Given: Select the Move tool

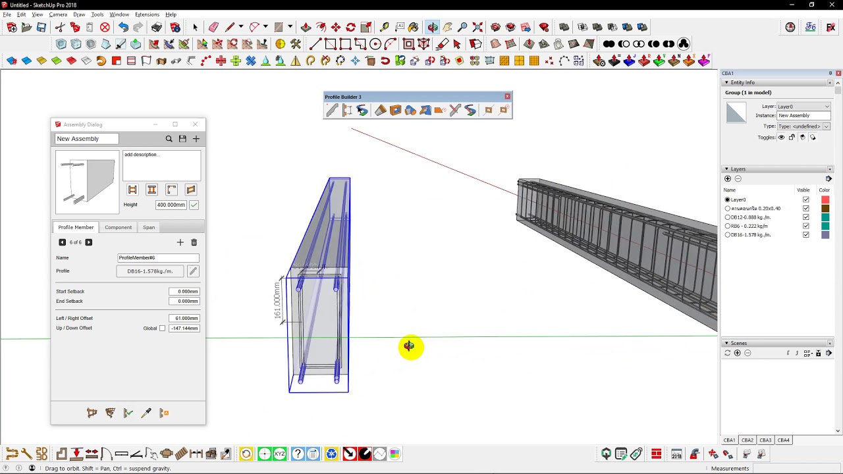Looking at the screenshot, I should [336, 27].
